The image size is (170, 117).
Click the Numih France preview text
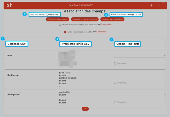[65, 73]
